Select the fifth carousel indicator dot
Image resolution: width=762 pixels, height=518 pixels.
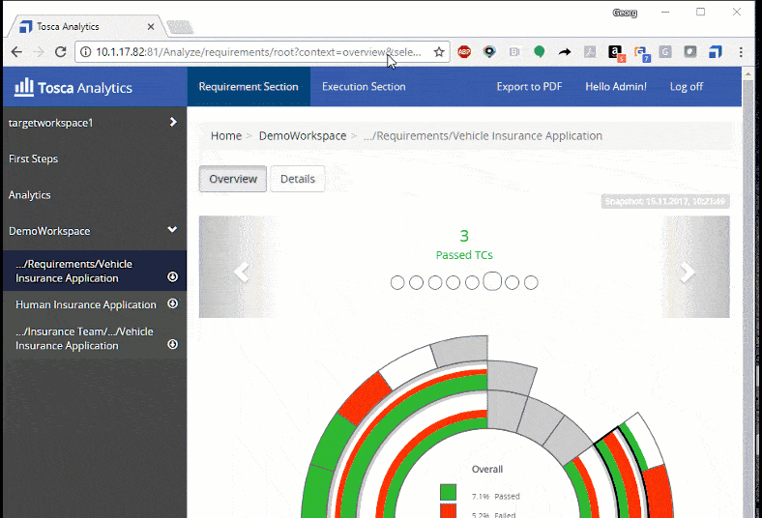pos(472,282)
